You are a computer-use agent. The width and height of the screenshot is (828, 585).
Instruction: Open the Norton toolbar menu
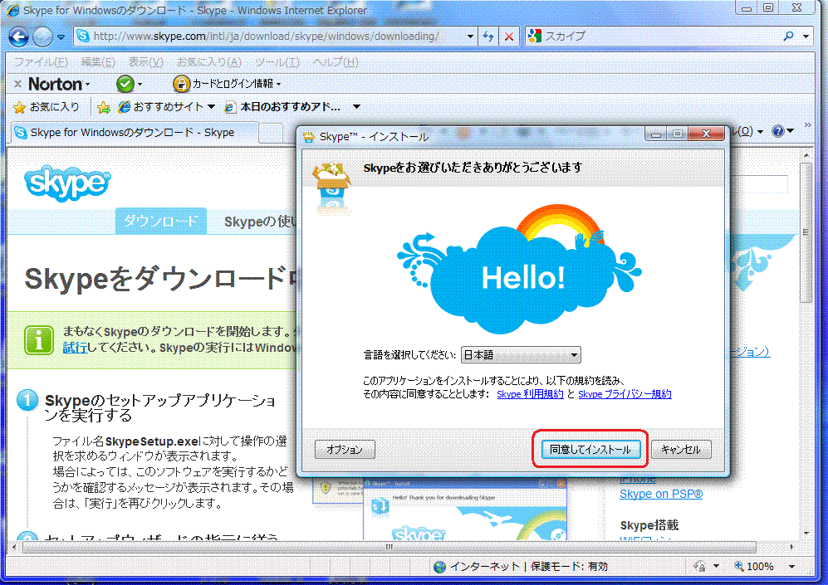click(59, 84)
